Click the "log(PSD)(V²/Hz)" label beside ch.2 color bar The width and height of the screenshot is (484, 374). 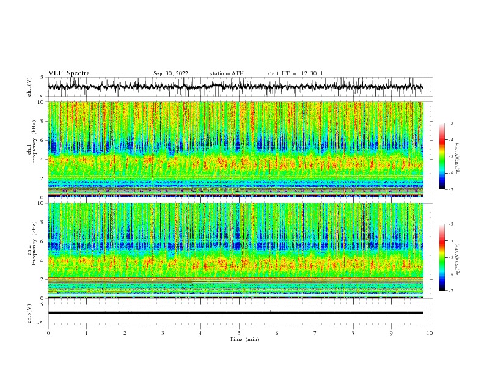[x=458, y=260]
